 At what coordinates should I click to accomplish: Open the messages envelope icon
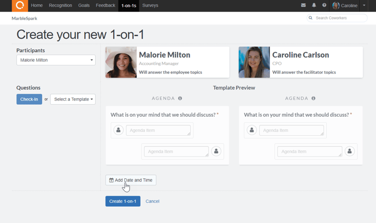[303, 5]
